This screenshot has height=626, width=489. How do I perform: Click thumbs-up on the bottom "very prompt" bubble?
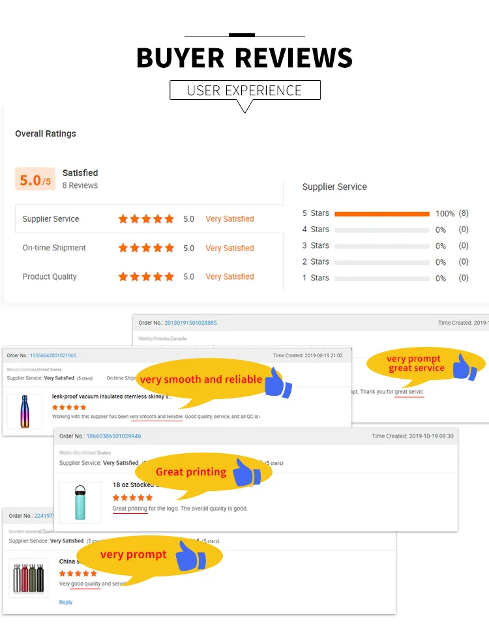(x=191, y=555)
